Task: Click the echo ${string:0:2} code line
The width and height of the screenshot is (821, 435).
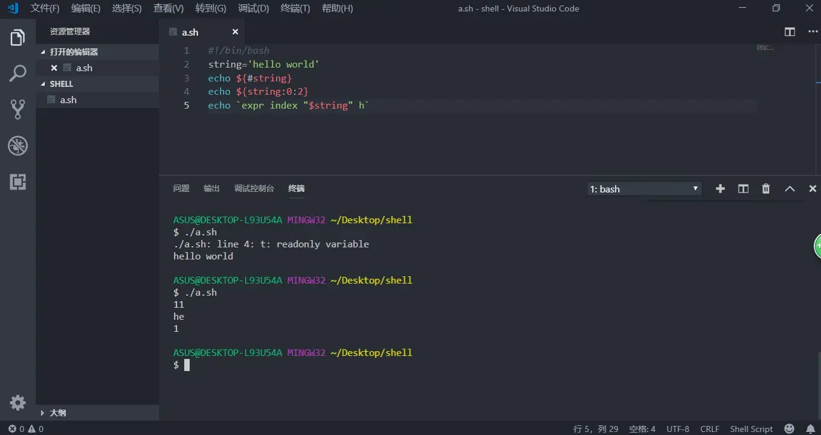Action: click(259, 92)
